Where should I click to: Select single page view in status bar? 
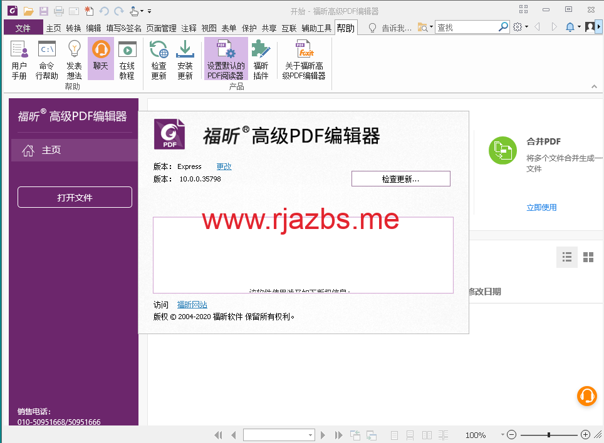[394, 435]
